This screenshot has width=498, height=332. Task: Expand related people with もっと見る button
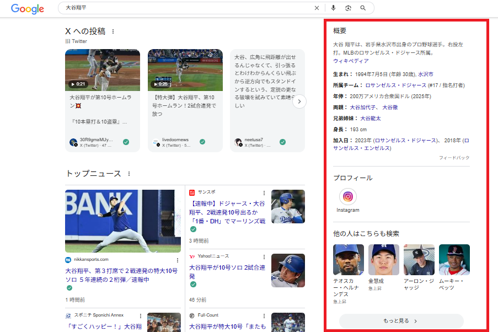pos(401,321)
